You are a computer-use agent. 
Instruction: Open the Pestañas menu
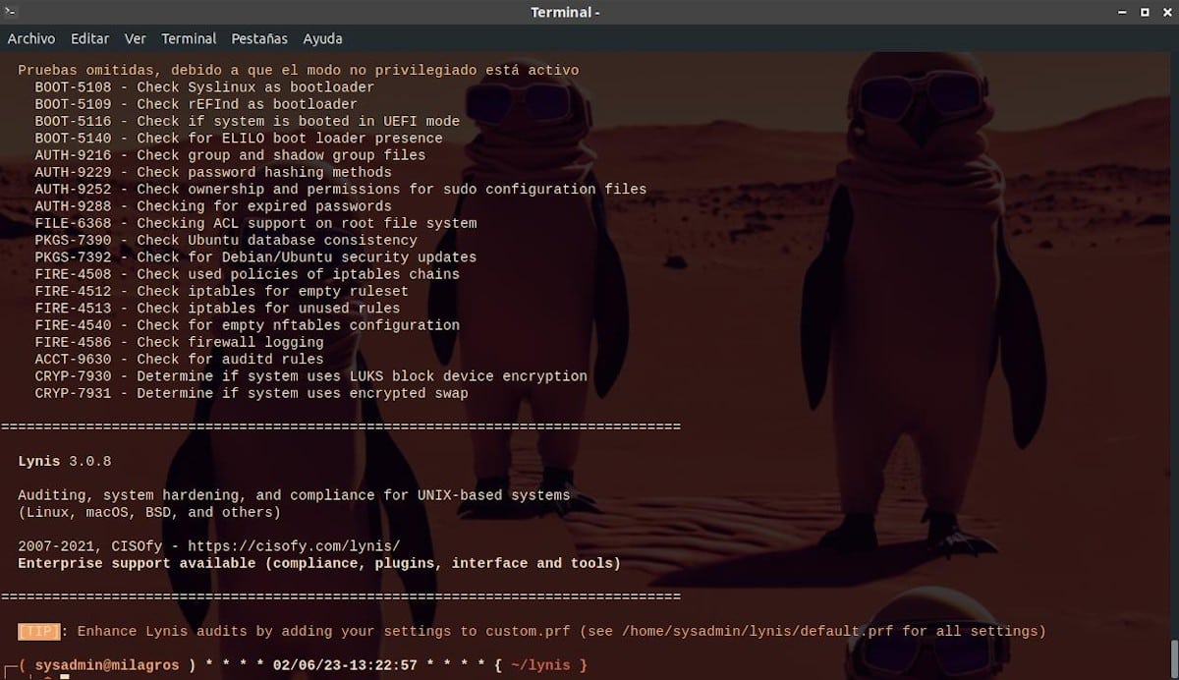pos(259,38)
